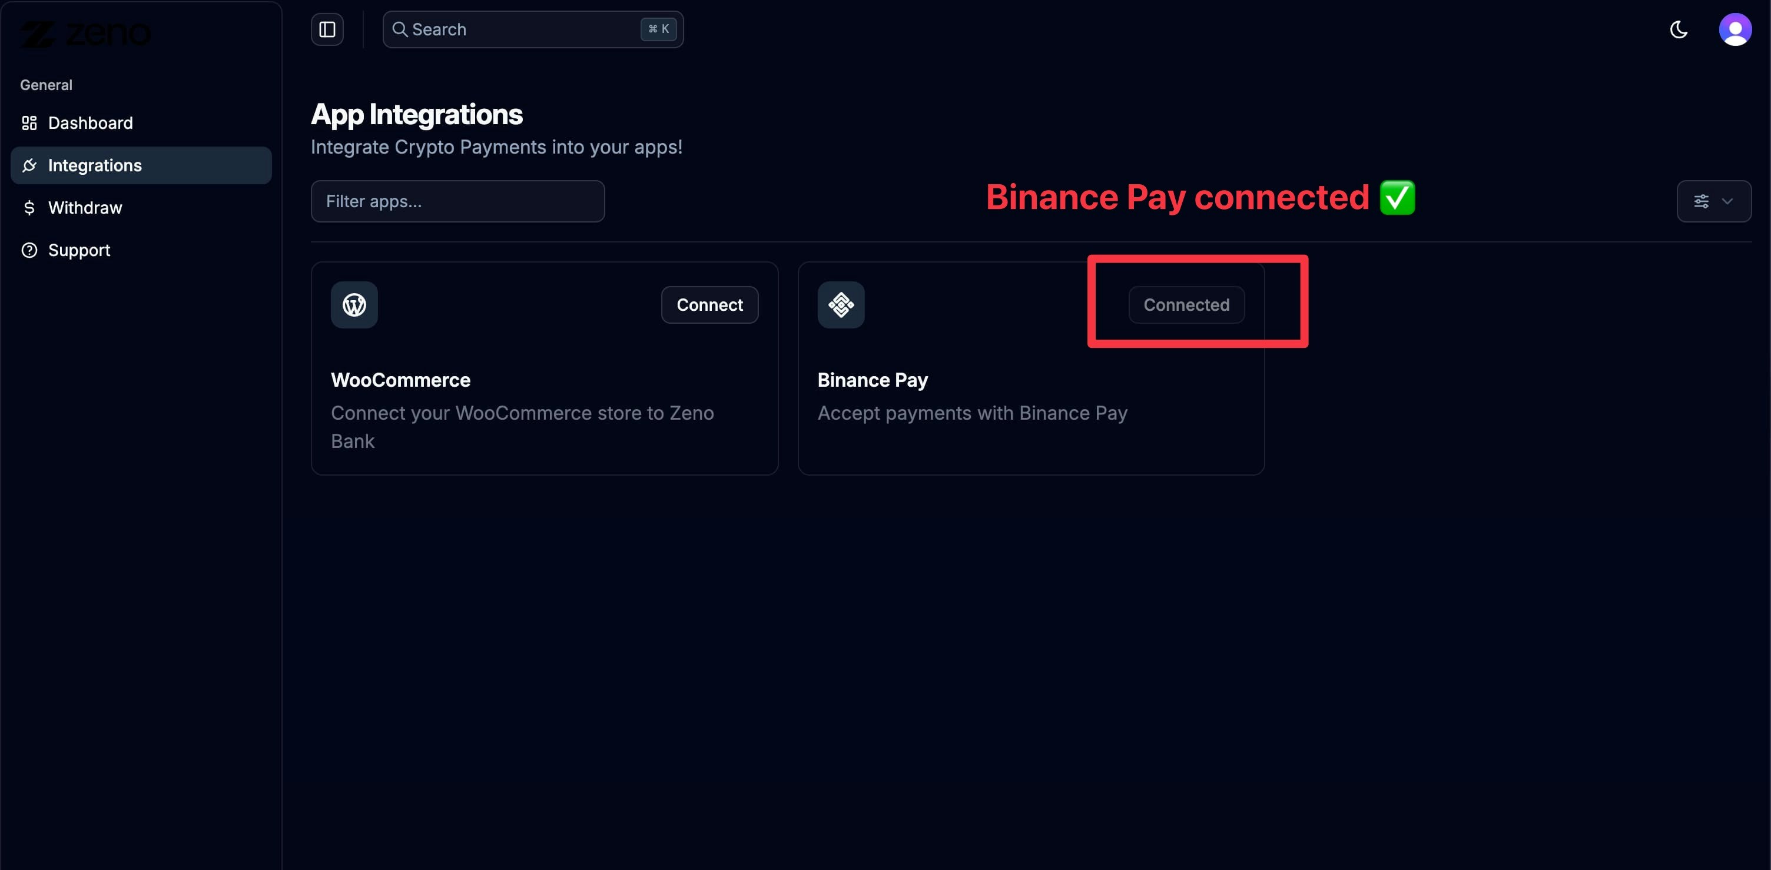Switch to the Integrations section

tap(95, 165)
